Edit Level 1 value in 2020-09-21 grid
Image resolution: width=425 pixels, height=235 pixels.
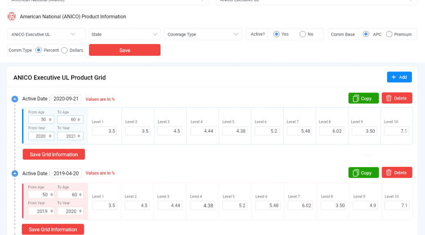click(104, 131)
